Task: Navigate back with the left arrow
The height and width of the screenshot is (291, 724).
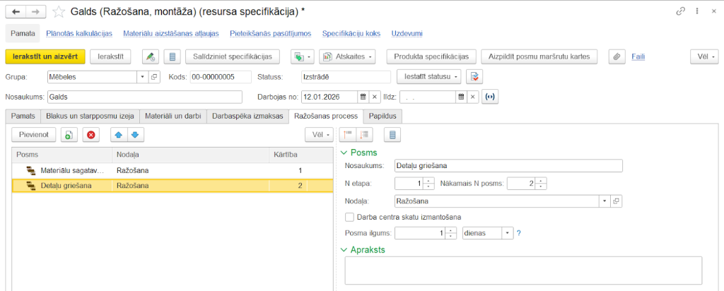Action: click(x=16, y=11)
